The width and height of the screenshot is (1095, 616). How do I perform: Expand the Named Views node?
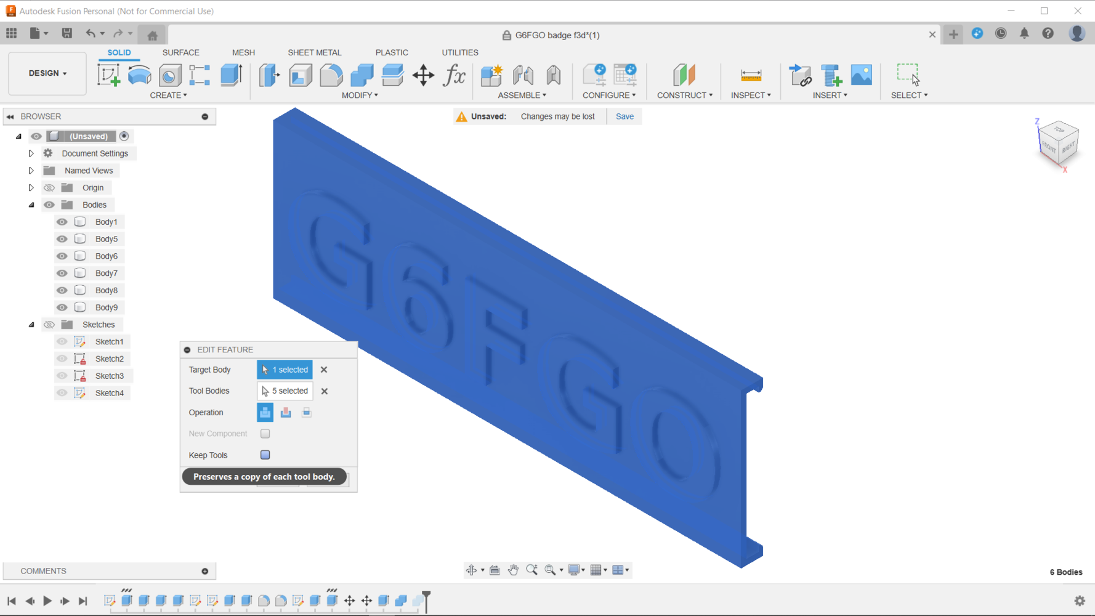[x=31, y=171]
